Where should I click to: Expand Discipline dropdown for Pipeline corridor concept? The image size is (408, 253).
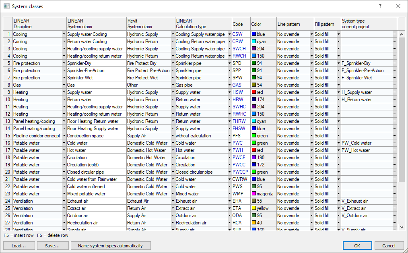click(64, 136)
